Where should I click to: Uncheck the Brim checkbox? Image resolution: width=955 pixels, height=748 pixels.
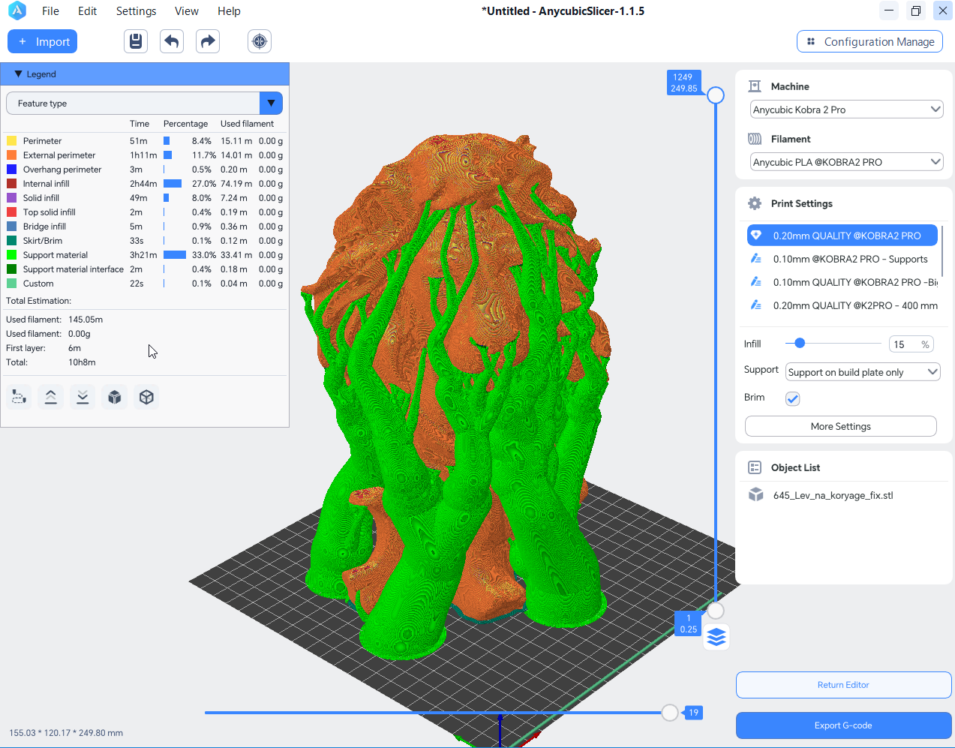pos(792,398)
